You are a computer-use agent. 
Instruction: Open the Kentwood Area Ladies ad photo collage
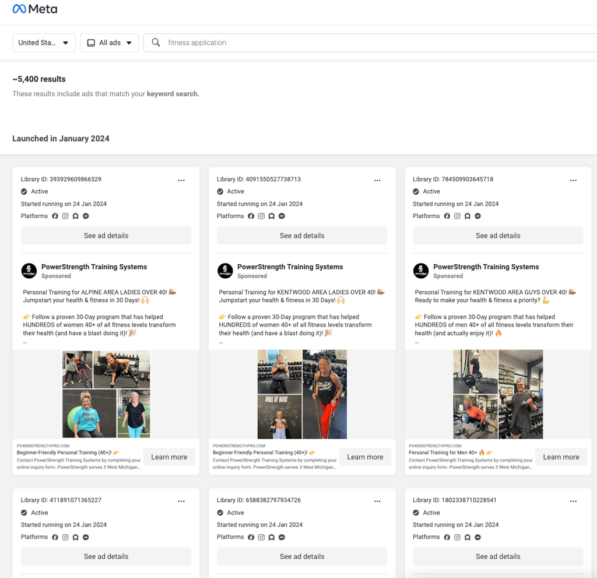[303, 394]
